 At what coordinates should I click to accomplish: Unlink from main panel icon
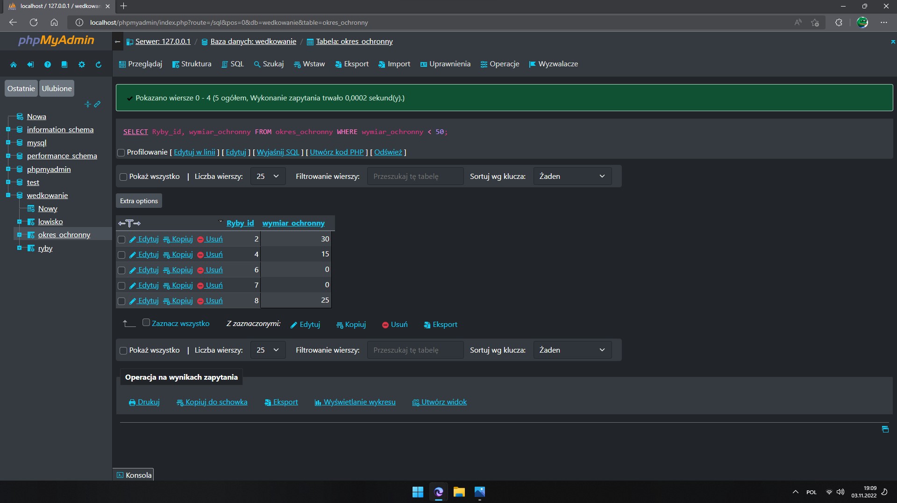coord(97,104)
